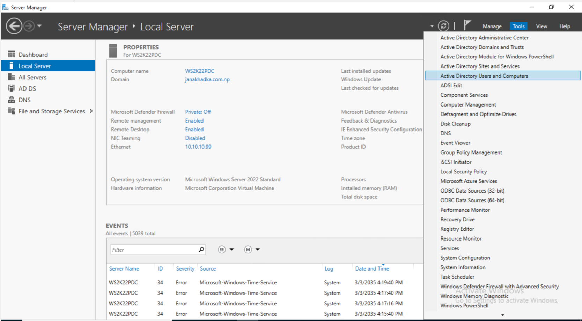Open the navigation history dropdown arrow
Viewport: 582px width, 321px height.
pyautogui.click(x=39, y=26)
